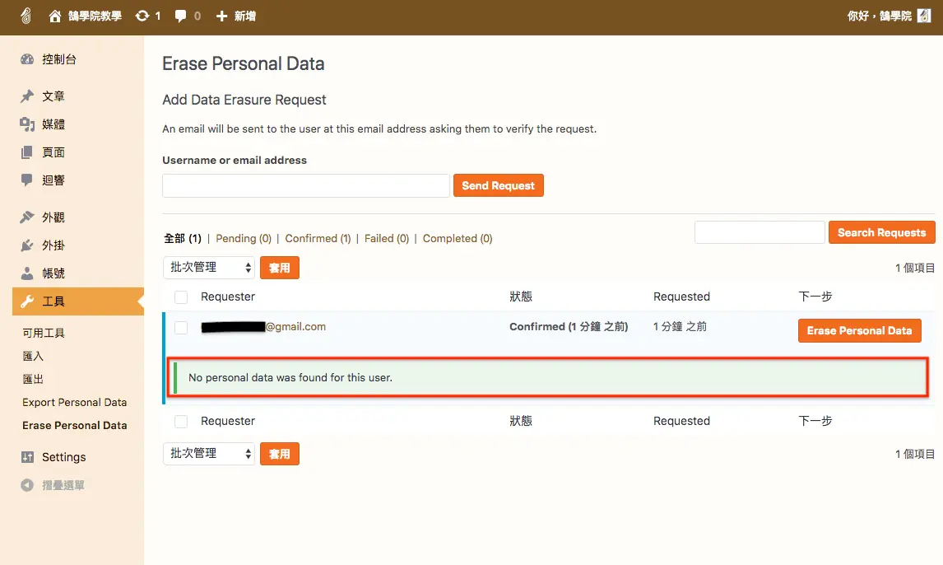The image size is (943, 565).
Task: Open 帳號 users icon in sidebar
Action: (x=27, y=273)
